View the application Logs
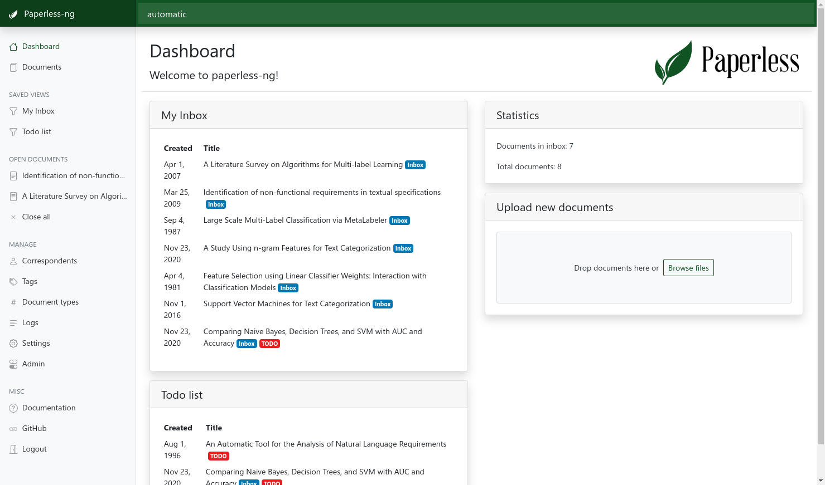This screenshot has width=825, height=485. click(x=30, y=322)
